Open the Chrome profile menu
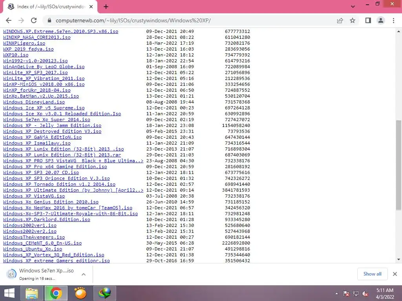402x301 pixels. [381, 20]
